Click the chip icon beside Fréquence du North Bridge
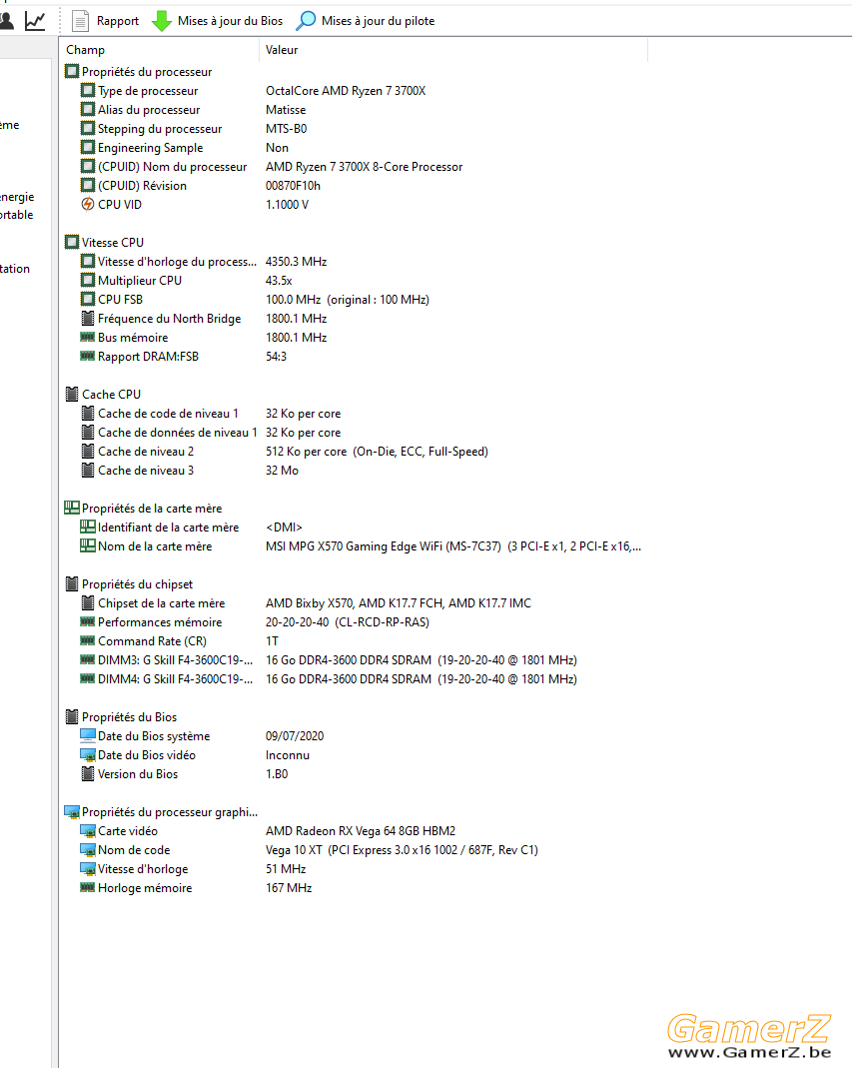 (x=88, y=318)
